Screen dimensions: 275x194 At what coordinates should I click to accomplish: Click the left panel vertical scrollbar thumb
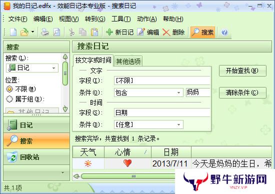(65, 73)
